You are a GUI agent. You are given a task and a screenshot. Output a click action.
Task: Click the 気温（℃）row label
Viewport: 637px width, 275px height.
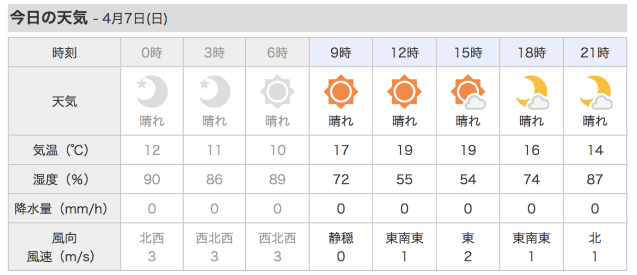tap(64, 150)
